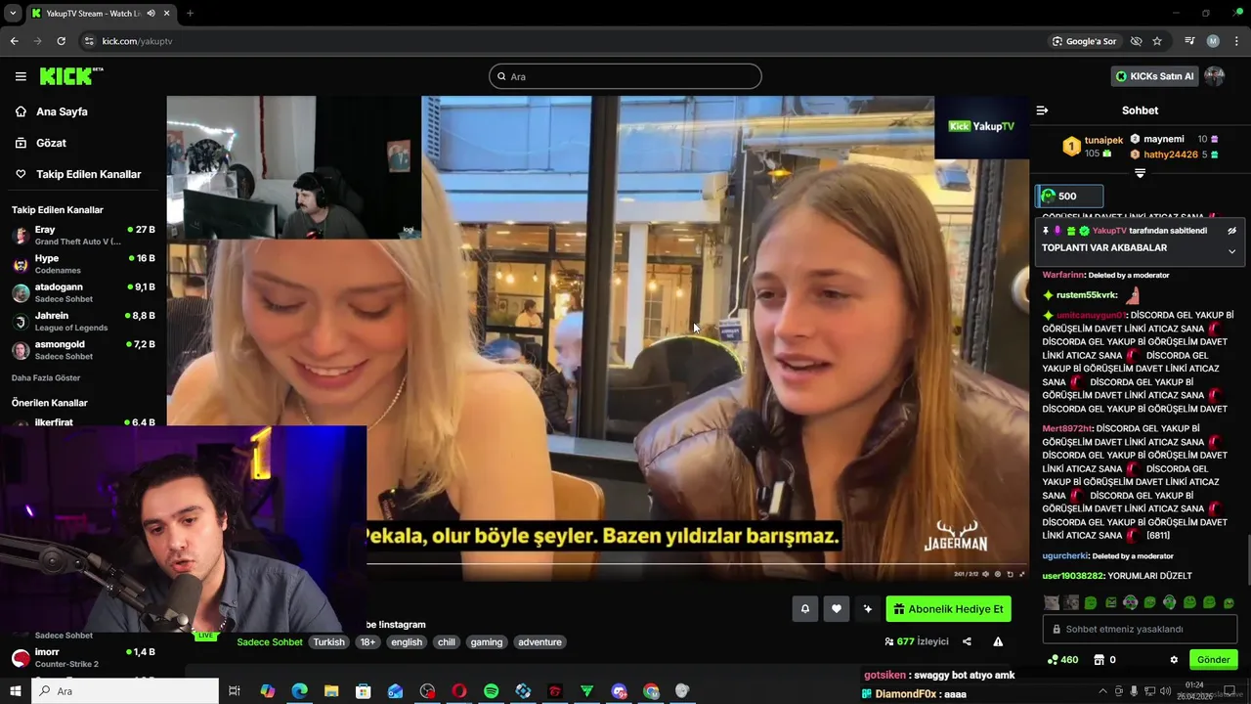Screen dimensions: 1251x704
Task: Reload the page in Chrome
Action: [x=61, y=41]
